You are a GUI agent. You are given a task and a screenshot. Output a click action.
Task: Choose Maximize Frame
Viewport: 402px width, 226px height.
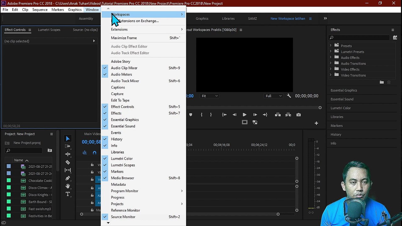coord(144,38)
